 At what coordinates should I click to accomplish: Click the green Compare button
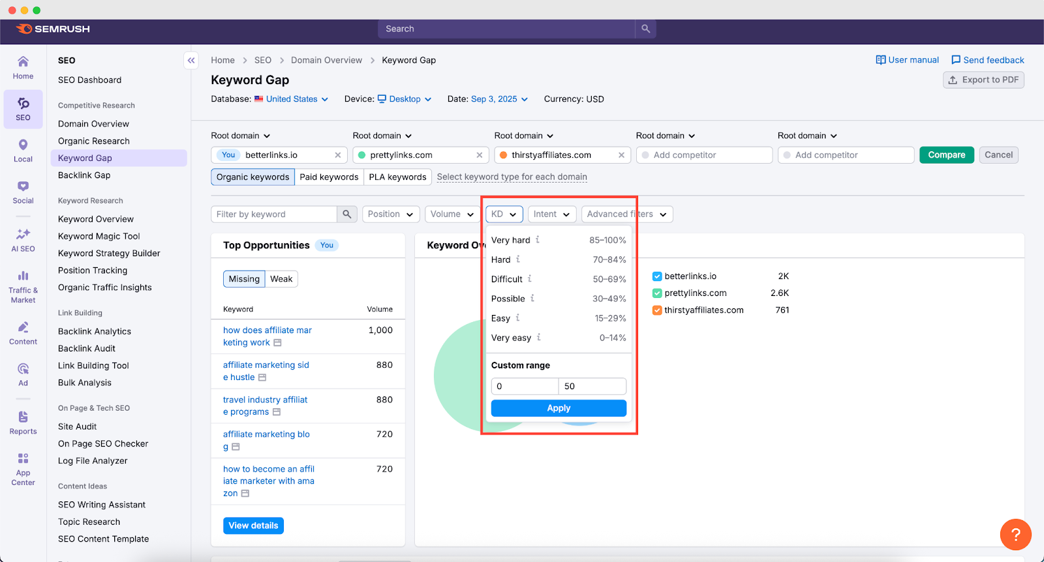tap(946, 155)
